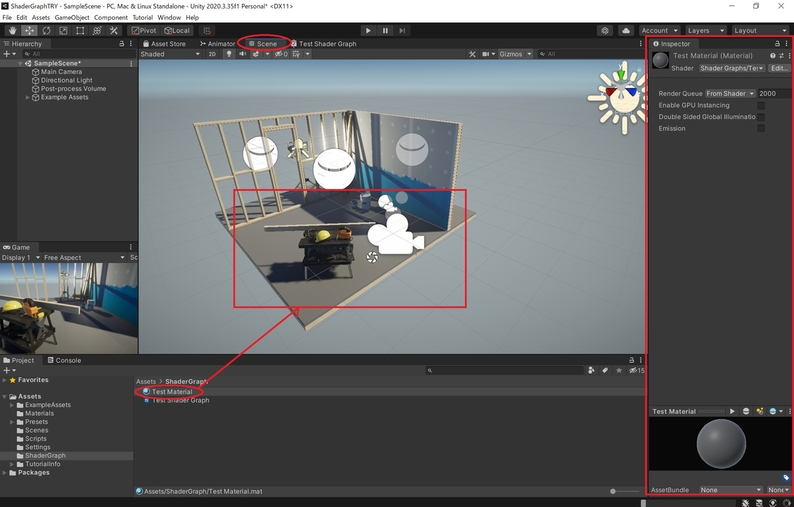
Task: Open the Render Queue From Shader dropdown
Action: (730, 94)
